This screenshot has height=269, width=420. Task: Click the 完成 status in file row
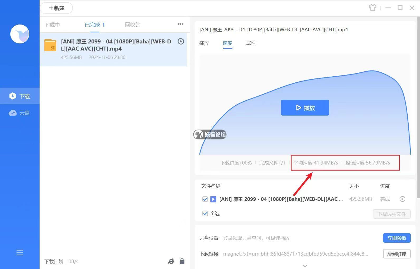click(x=385, y=199)
